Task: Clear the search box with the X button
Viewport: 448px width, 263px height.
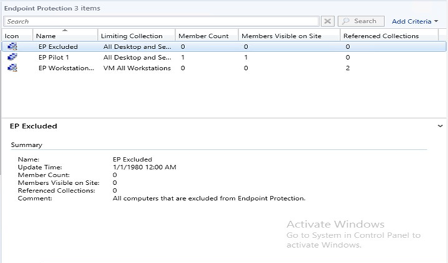Action: (328, 21)
